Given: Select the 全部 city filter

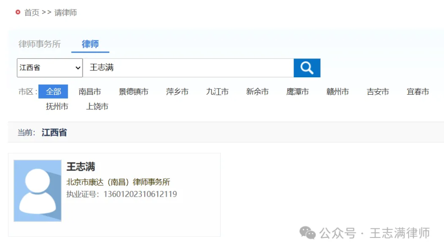Looking at the screenshot, I should tap(55, 92).
